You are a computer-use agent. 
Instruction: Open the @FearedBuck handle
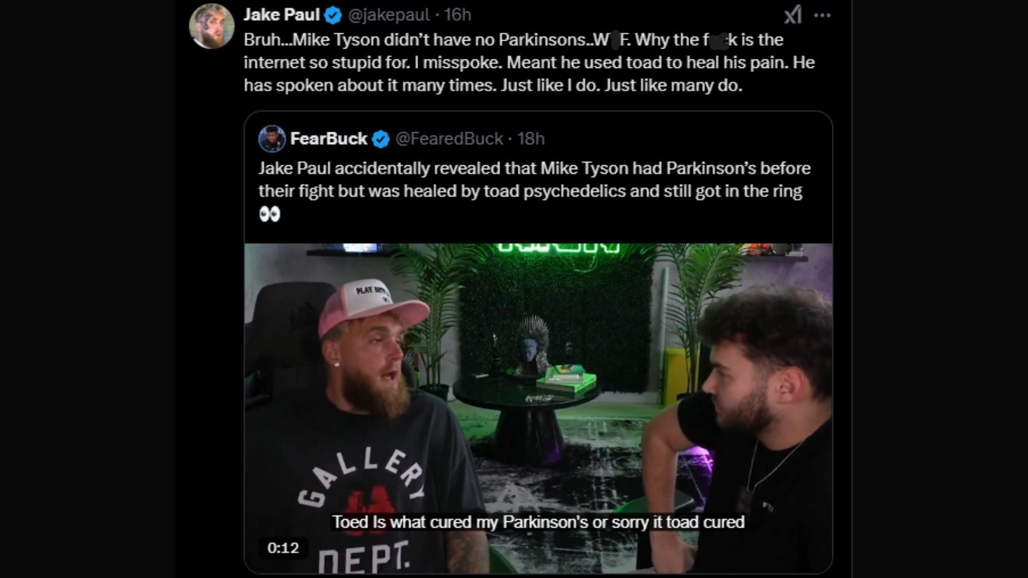tap(449, 139)
